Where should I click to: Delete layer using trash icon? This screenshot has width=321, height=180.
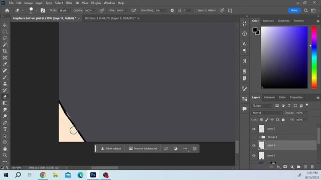pos(312,166)
